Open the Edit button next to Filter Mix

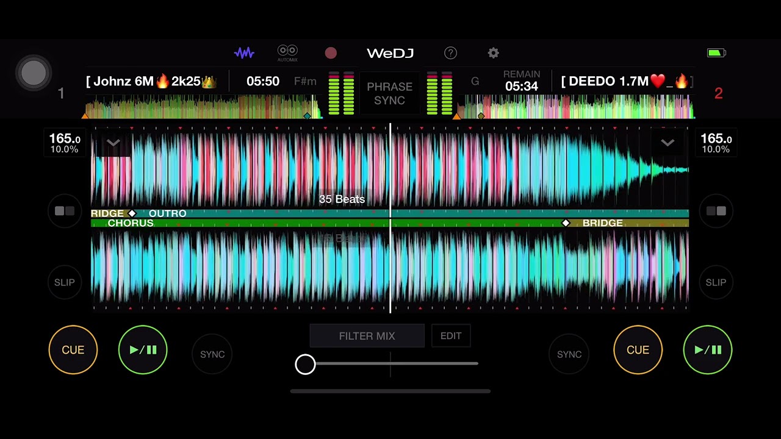451,336
